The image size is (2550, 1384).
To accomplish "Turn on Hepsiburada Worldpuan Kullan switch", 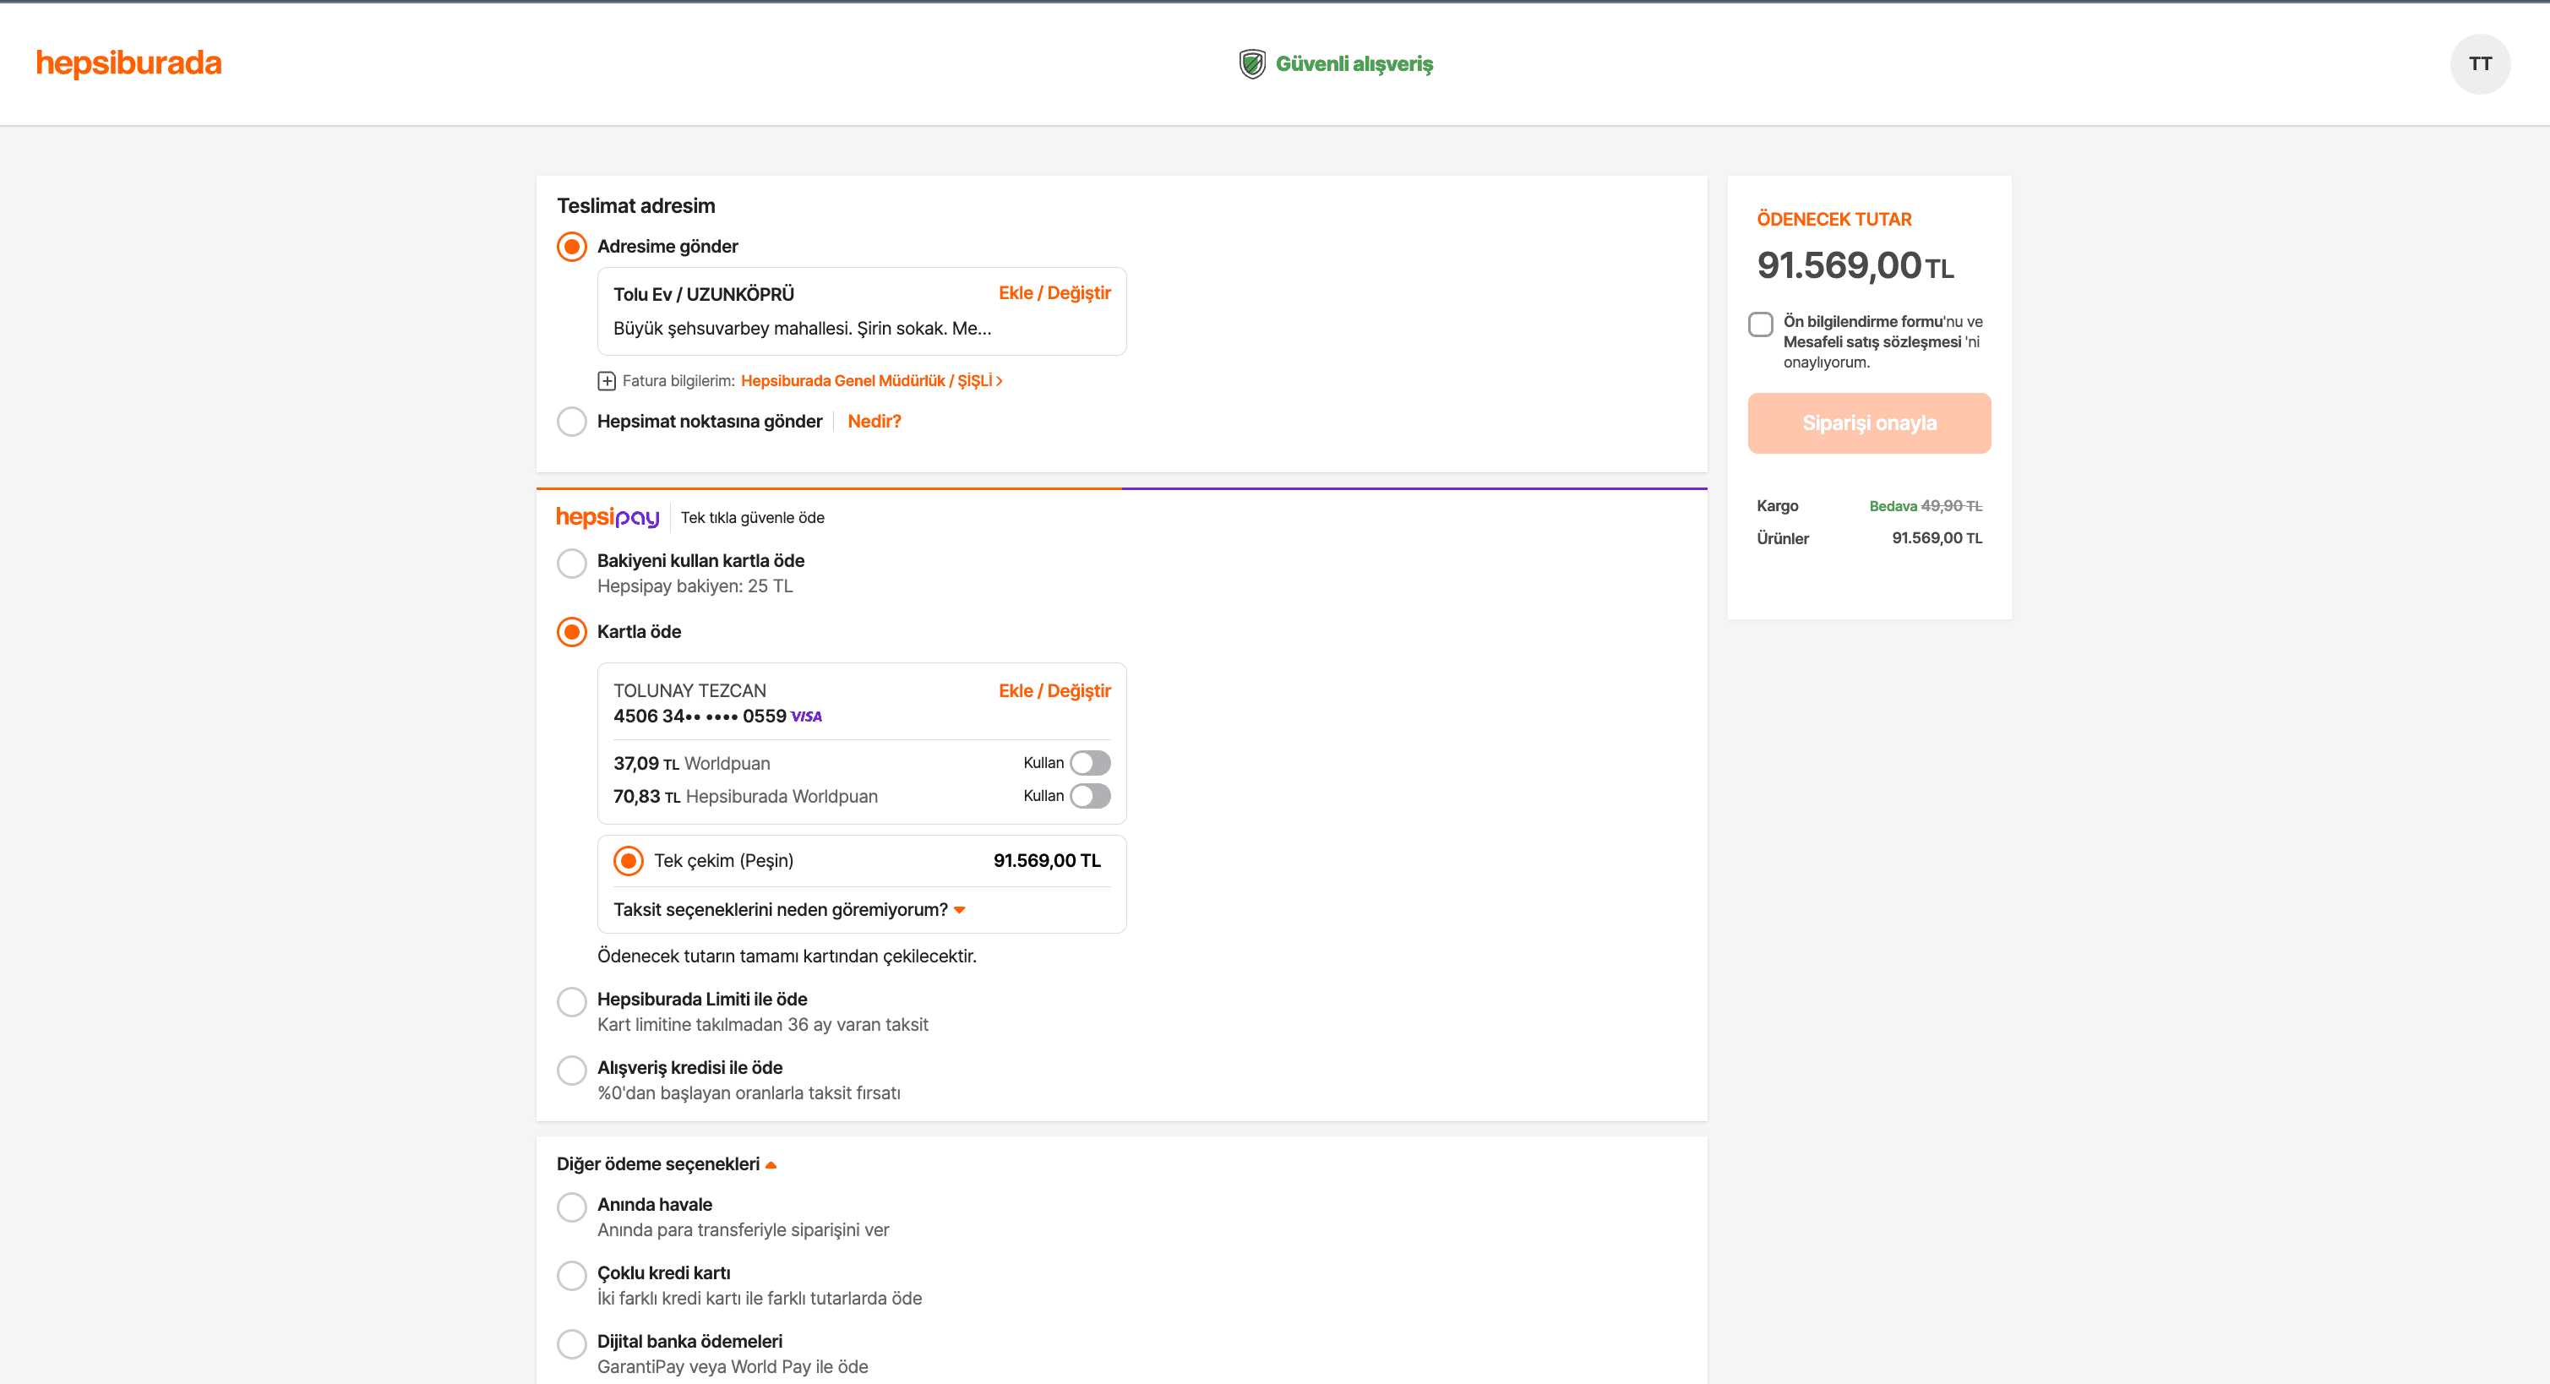I will pyautogui.click(x=1090, y=796).
